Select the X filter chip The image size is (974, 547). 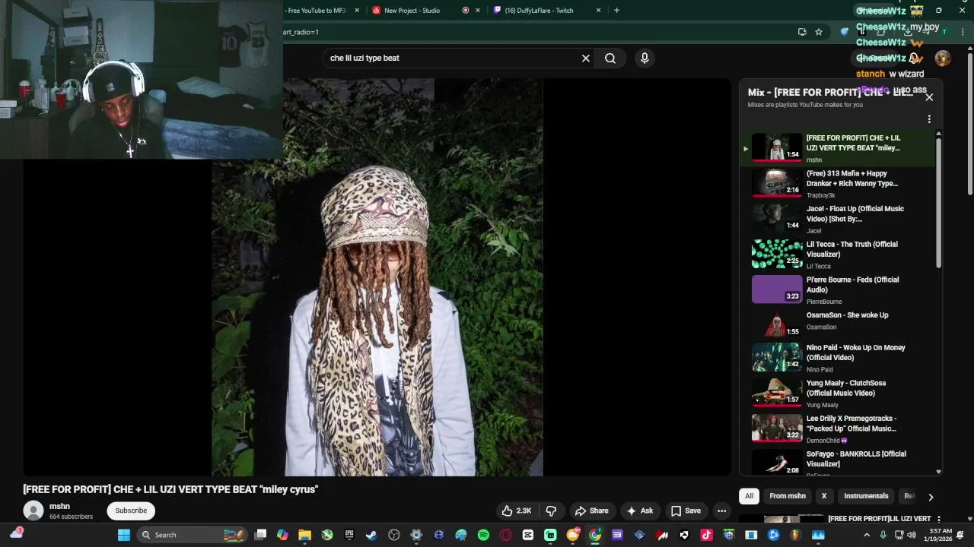coord(823,496)
